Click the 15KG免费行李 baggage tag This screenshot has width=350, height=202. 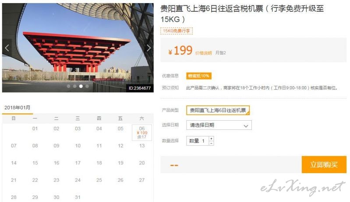[x=177, y=31]
